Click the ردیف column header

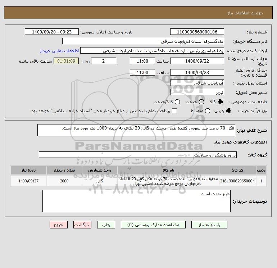pyautogui.click(x=261, y=170)
